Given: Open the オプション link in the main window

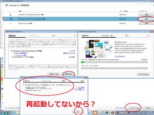Looking at the screenshot, I should [120, 108].
